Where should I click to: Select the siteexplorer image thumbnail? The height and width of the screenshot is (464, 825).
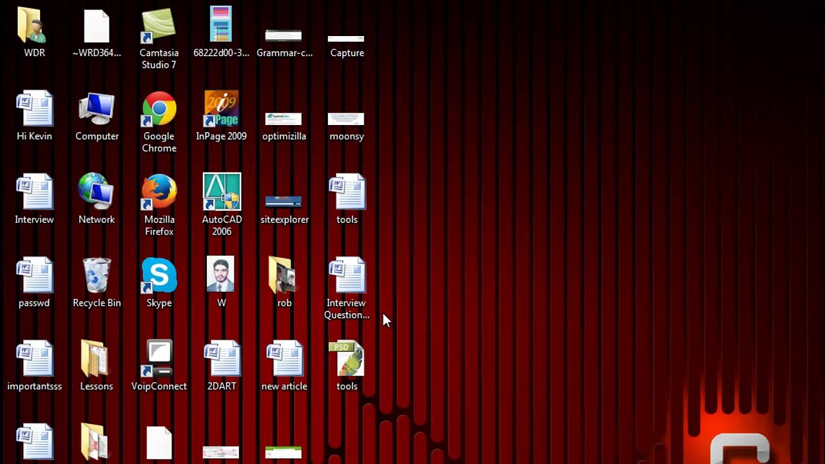tap(284, 202)
